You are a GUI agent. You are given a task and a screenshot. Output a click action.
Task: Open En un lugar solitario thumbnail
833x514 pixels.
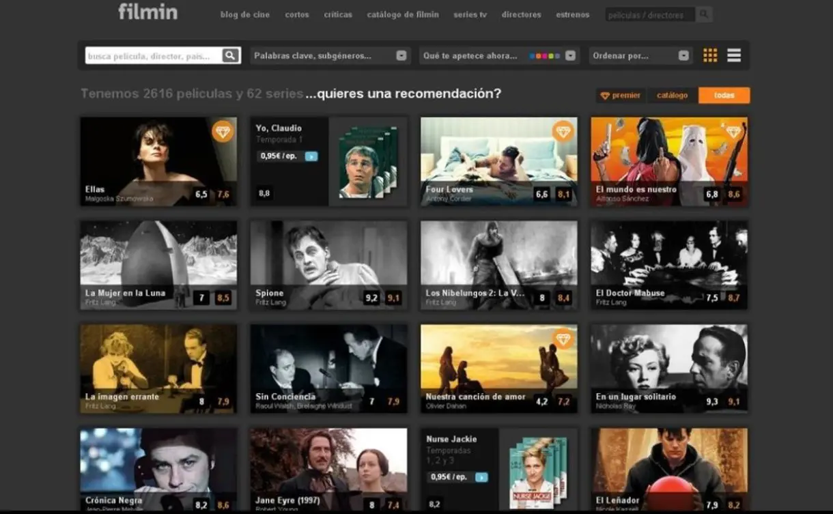click(669, 369)
